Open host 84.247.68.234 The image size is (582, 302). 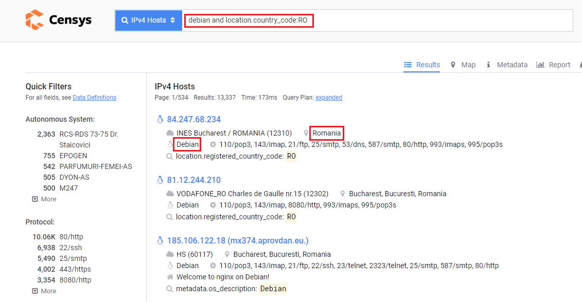coord(194,119)
